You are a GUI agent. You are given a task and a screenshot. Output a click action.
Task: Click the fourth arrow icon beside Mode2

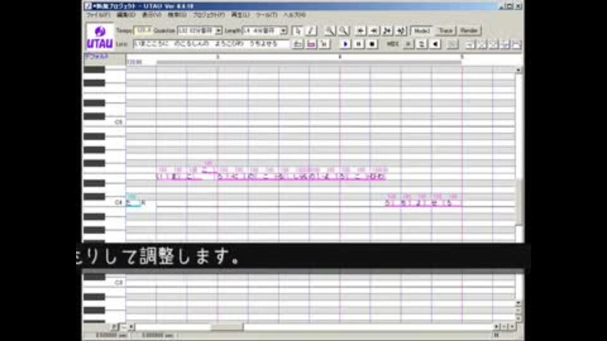point(401,30)
